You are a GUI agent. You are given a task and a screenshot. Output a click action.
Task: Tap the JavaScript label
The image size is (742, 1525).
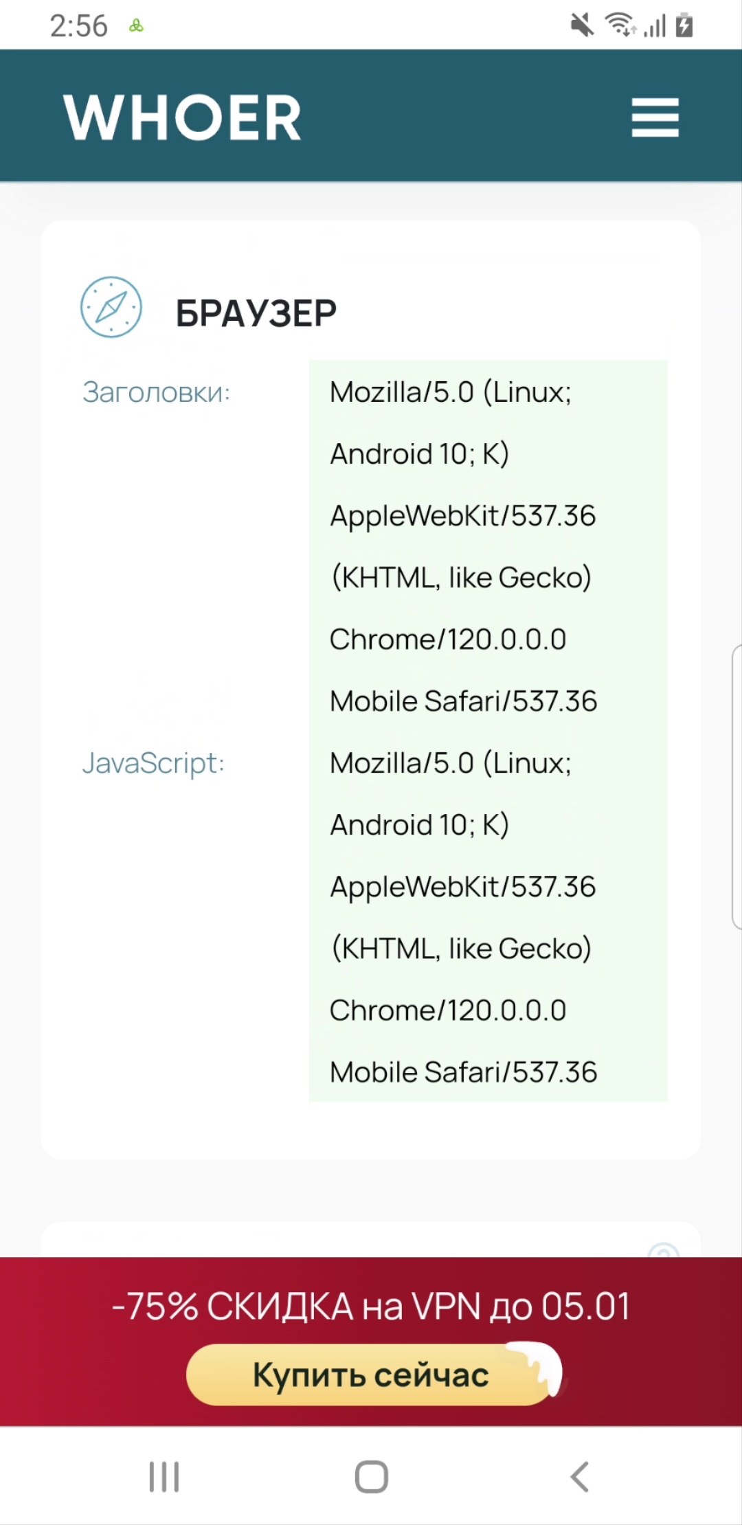click(153, 763)
